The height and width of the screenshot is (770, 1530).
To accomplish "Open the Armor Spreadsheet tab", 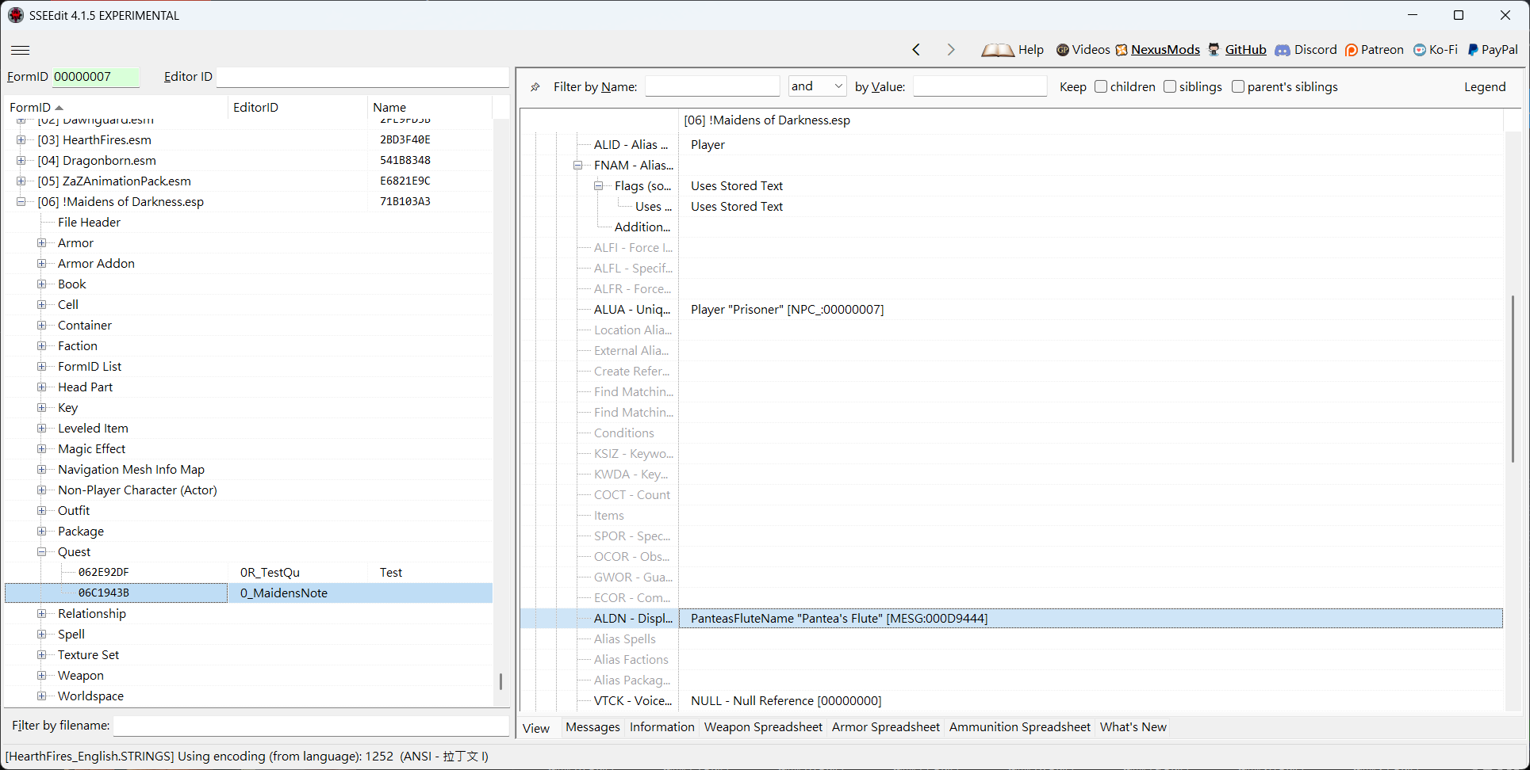I will (885, 727).
